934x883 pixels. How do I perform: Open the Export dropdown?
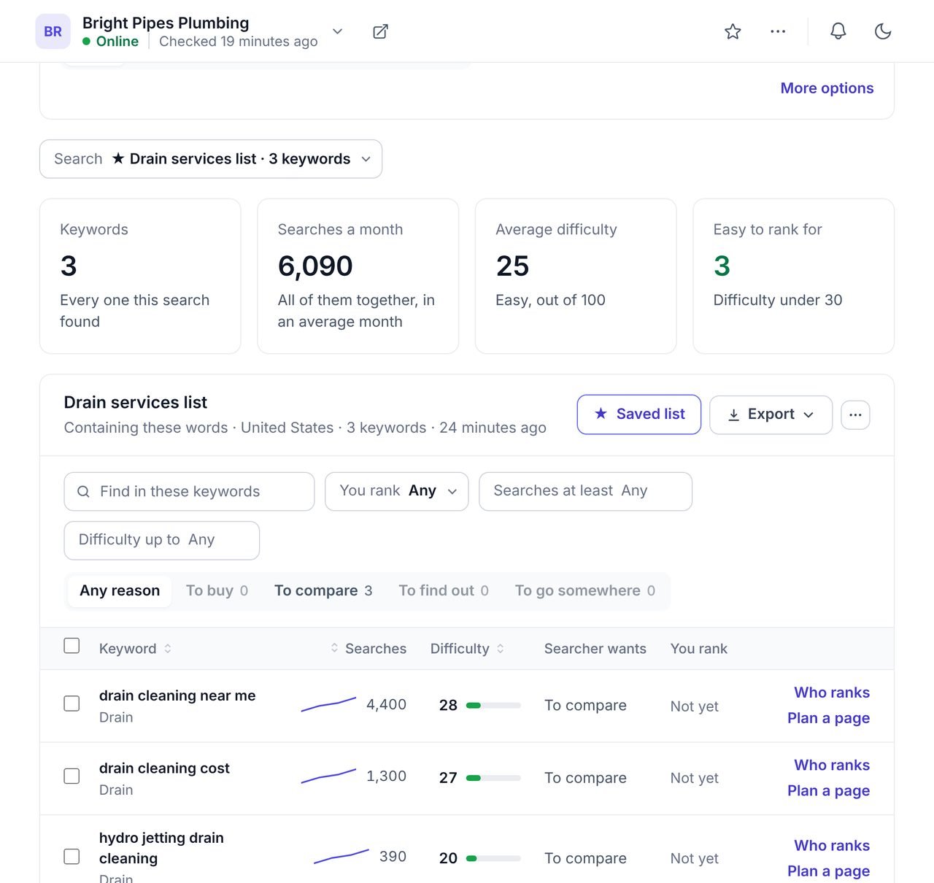[x=771, y=414]
